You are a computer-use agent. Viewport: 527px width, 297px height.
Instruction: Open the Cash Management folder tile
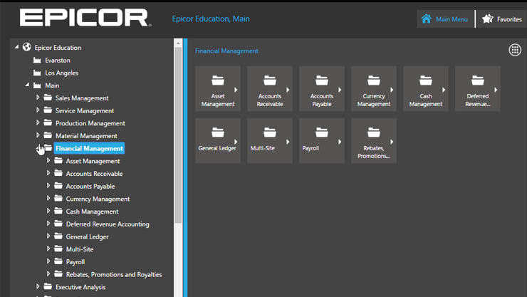pyautogui.click(x=425, y=89)
